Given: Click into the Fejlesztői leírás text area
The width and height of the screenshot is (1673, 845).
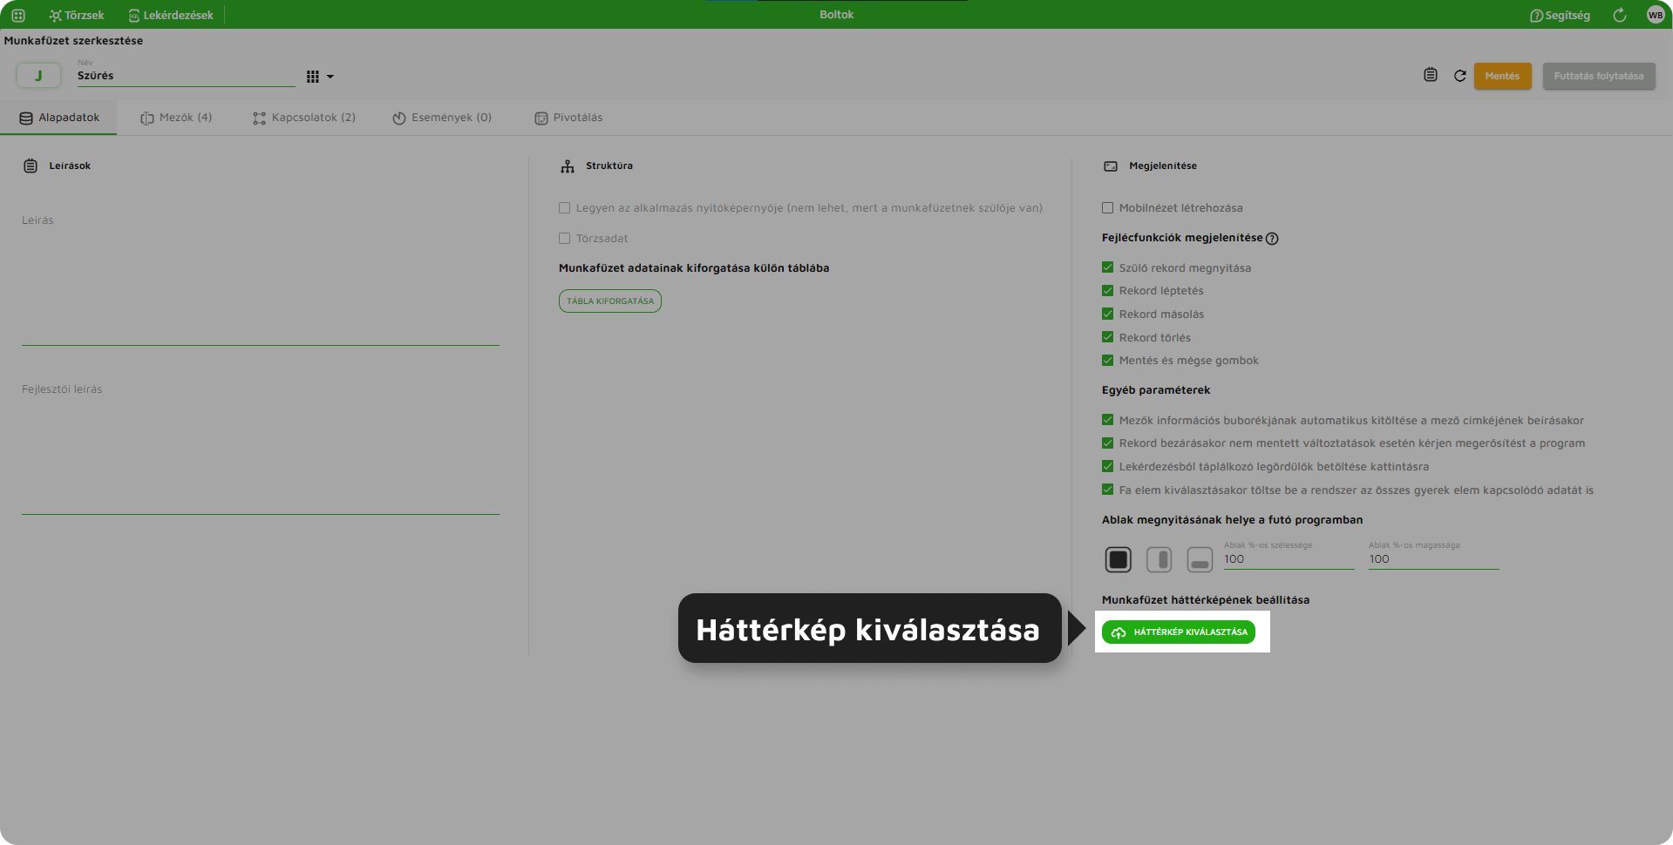Looking at the screenshot, I should coord(261,449).
